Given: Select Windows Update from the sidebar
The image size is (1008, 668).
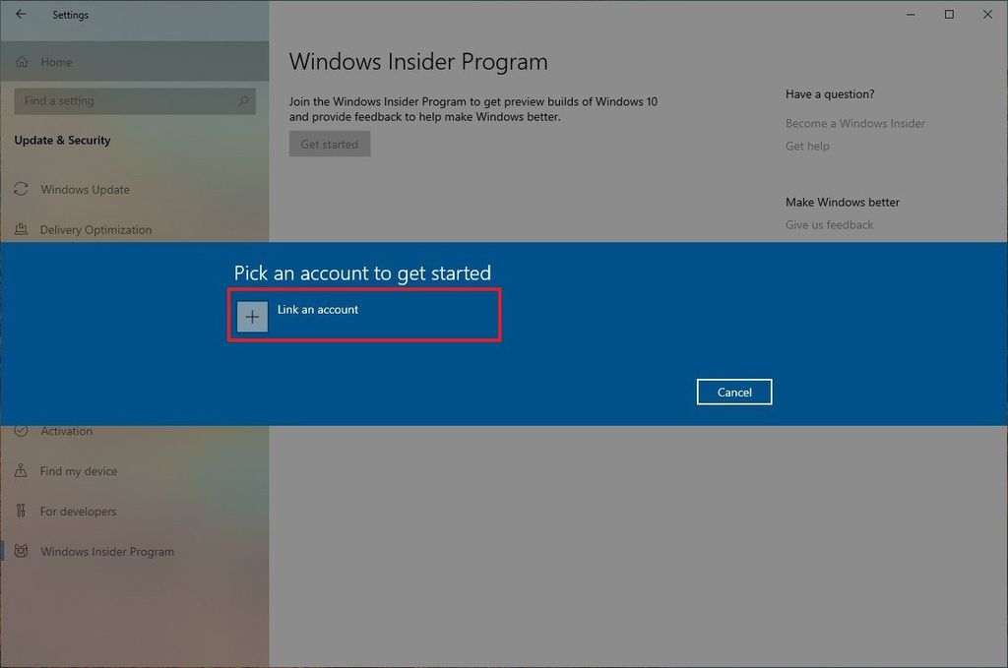Looking at the screenshot, I should (x=84, y=189).
